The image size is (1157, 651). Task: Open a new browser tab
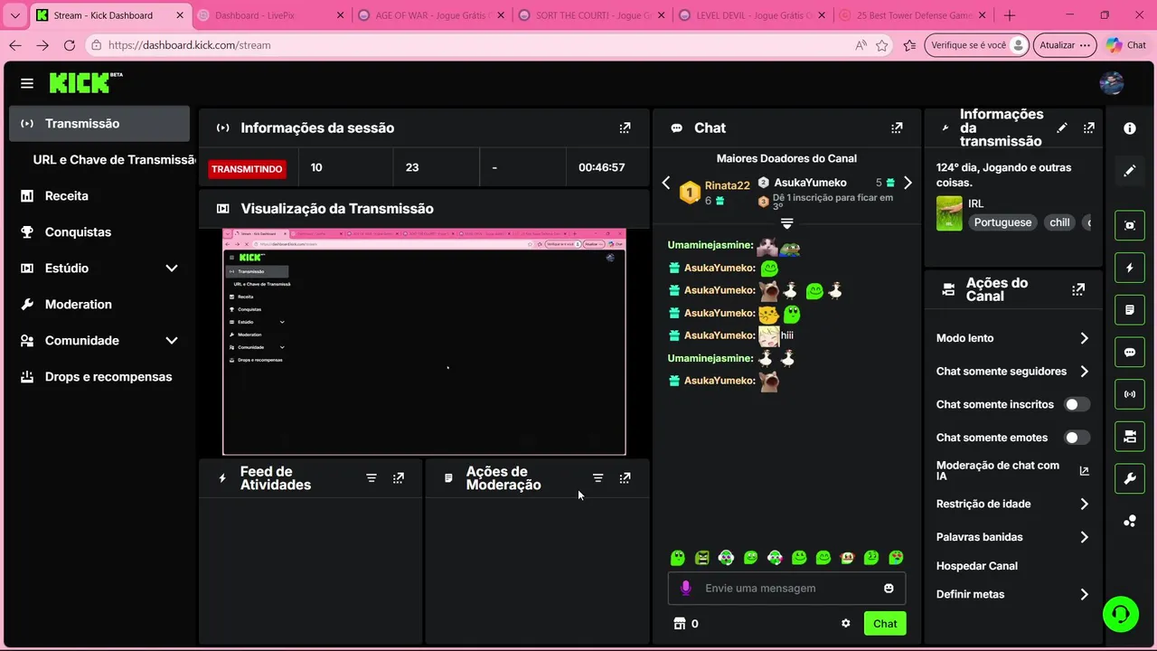point(1010,15)
